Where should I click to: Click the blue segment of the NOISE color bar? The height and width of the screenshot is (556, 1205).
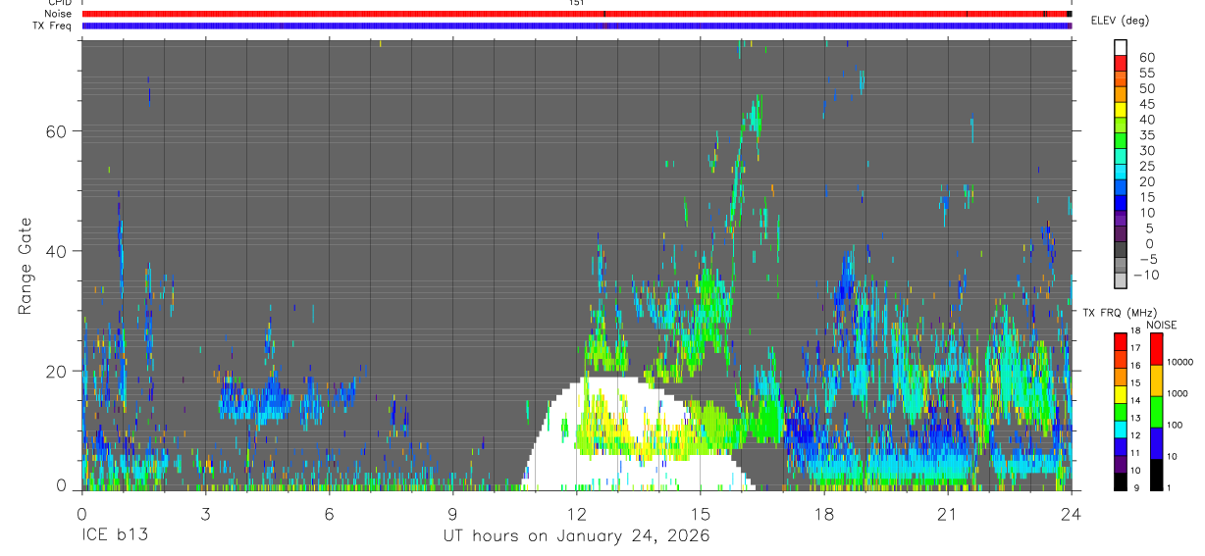pyautogui.click(x=1157, y=442)
